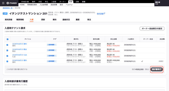This screenshot has height=91, width=169.
Task: Open tag dropdown in 賃料 row marked 未確定
Action: [52, 61]
